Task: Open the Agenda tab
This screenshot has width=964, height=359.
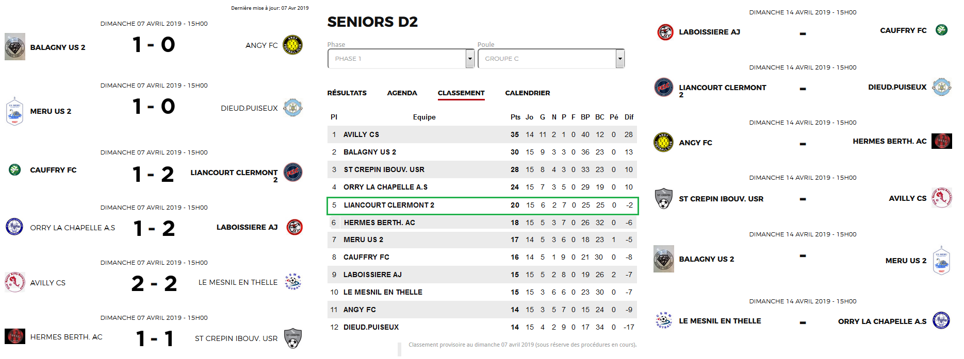Action: pyautogui.click(x=402, y=93)
